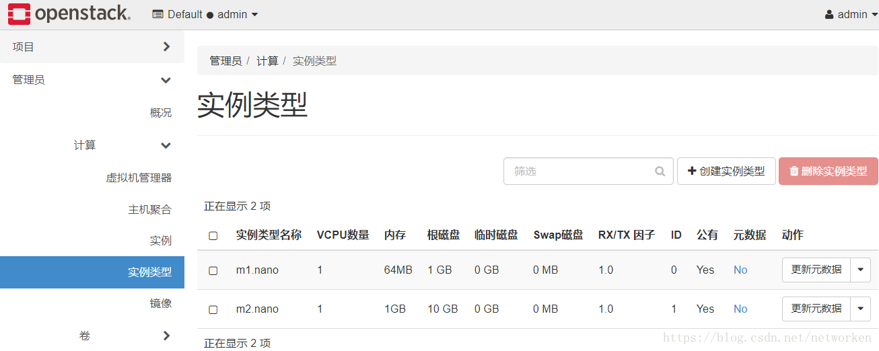Click the 删除实例类型 button
Image resolution: width=879 pixels, height=351 pixels.
coord(828,171)
